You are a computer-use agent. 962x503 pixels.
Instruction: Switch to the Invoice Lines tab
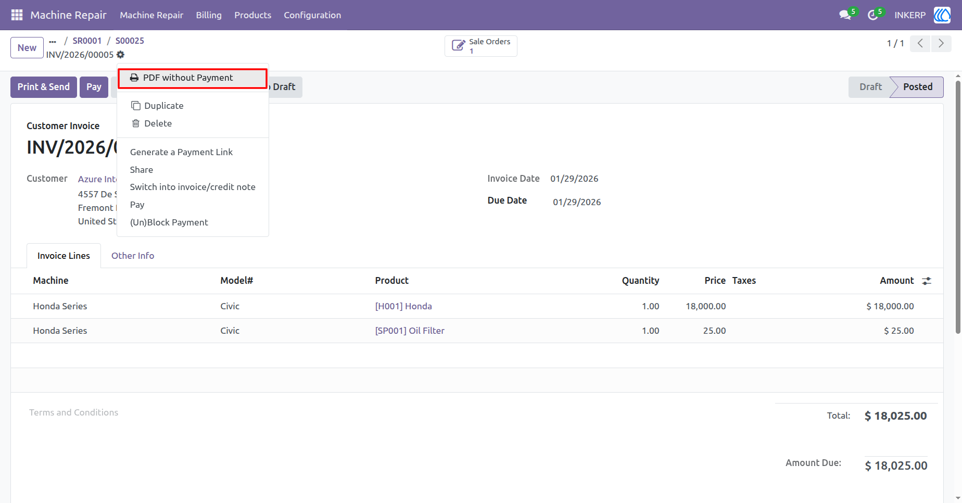click(64, 256)
